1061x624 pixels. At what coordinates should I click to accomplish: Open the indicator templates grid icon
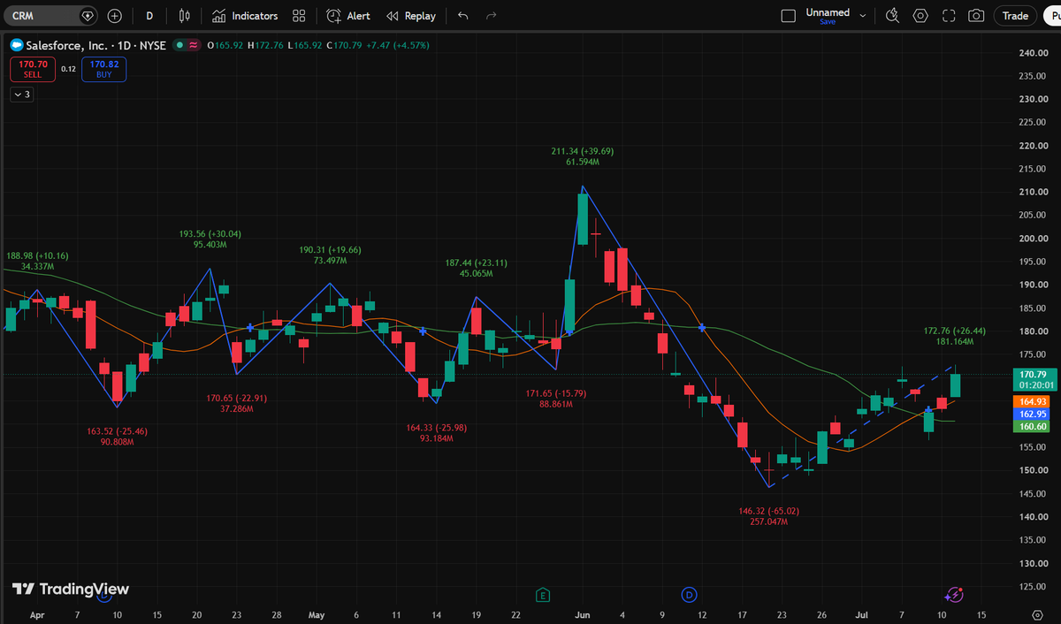[299, 16]
